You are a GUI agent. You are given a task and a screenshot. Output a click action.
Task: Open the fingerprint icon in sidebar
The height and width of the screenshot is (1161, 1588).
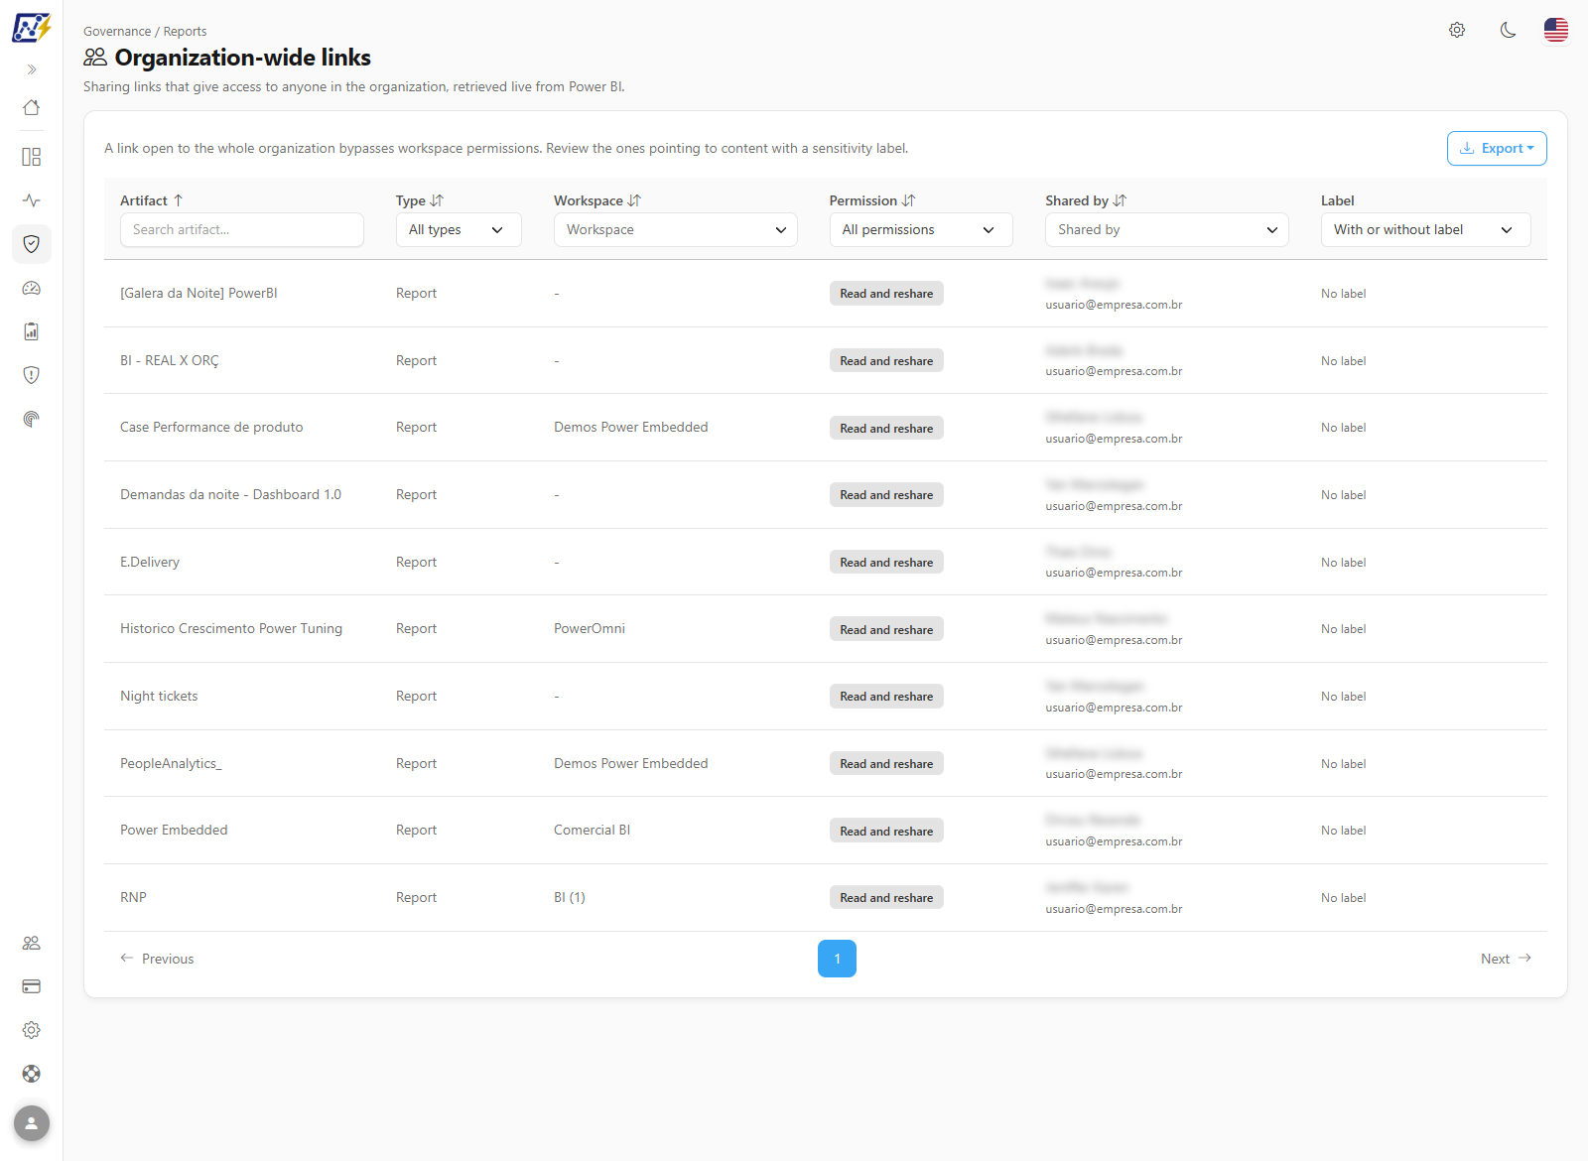[x=32, y=419]
